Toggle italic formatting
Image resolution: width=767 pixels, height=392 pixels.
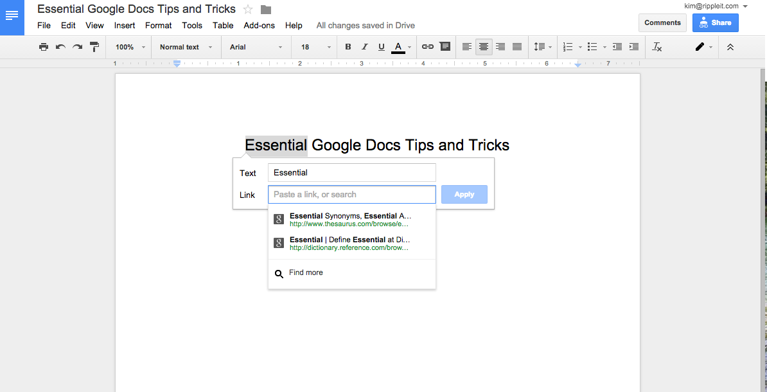[x=364, y=47]
